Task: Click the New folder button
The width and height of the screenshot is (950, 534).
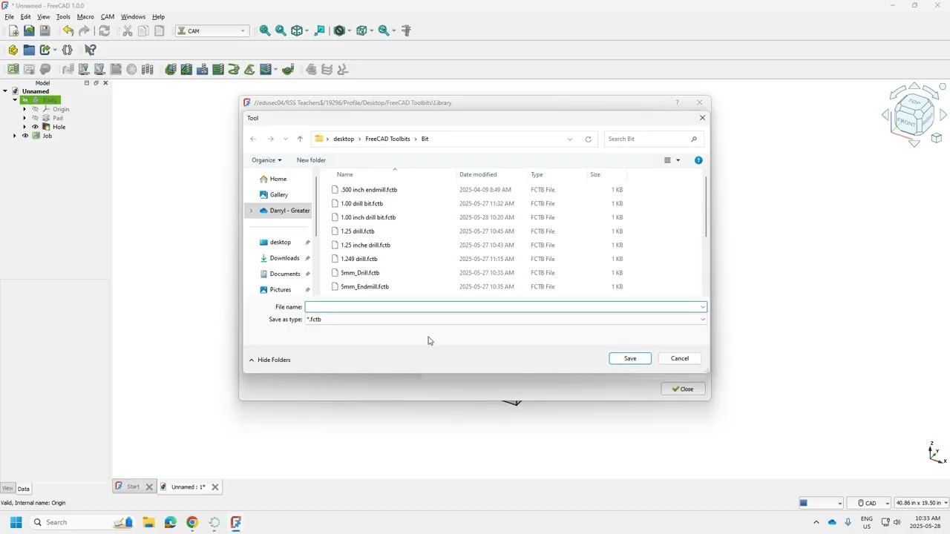Action: [x=311, y=160]
